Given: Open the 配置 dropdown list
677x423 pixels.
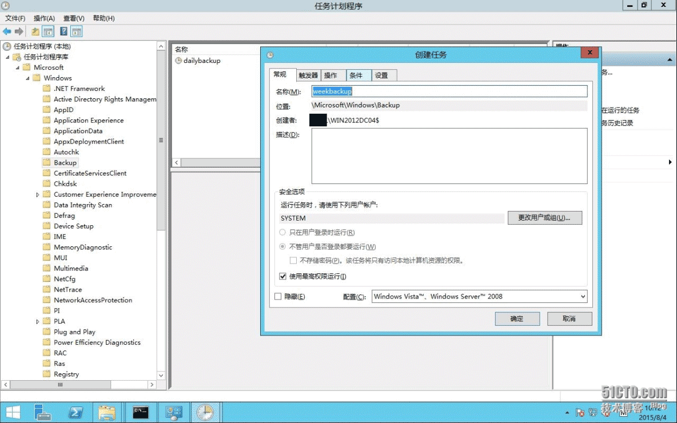Looking at the screenshot, I should click(x=583, y=296).
